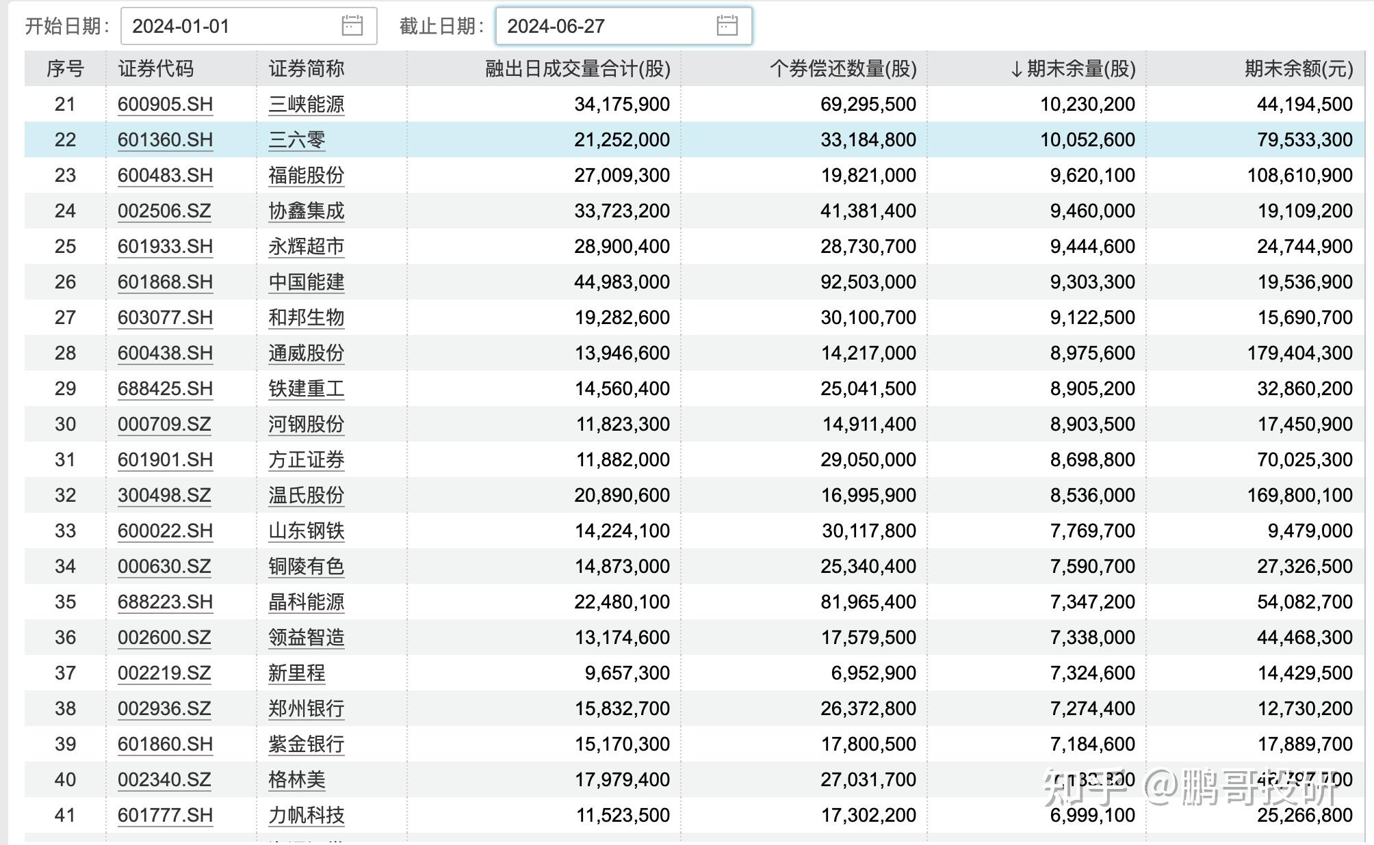1374x845 pixels.
Task: Open stock name link 晶科能源
Action: (x=307, y=602)
